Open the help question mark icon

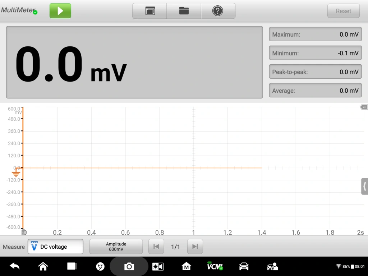point(218,11)
